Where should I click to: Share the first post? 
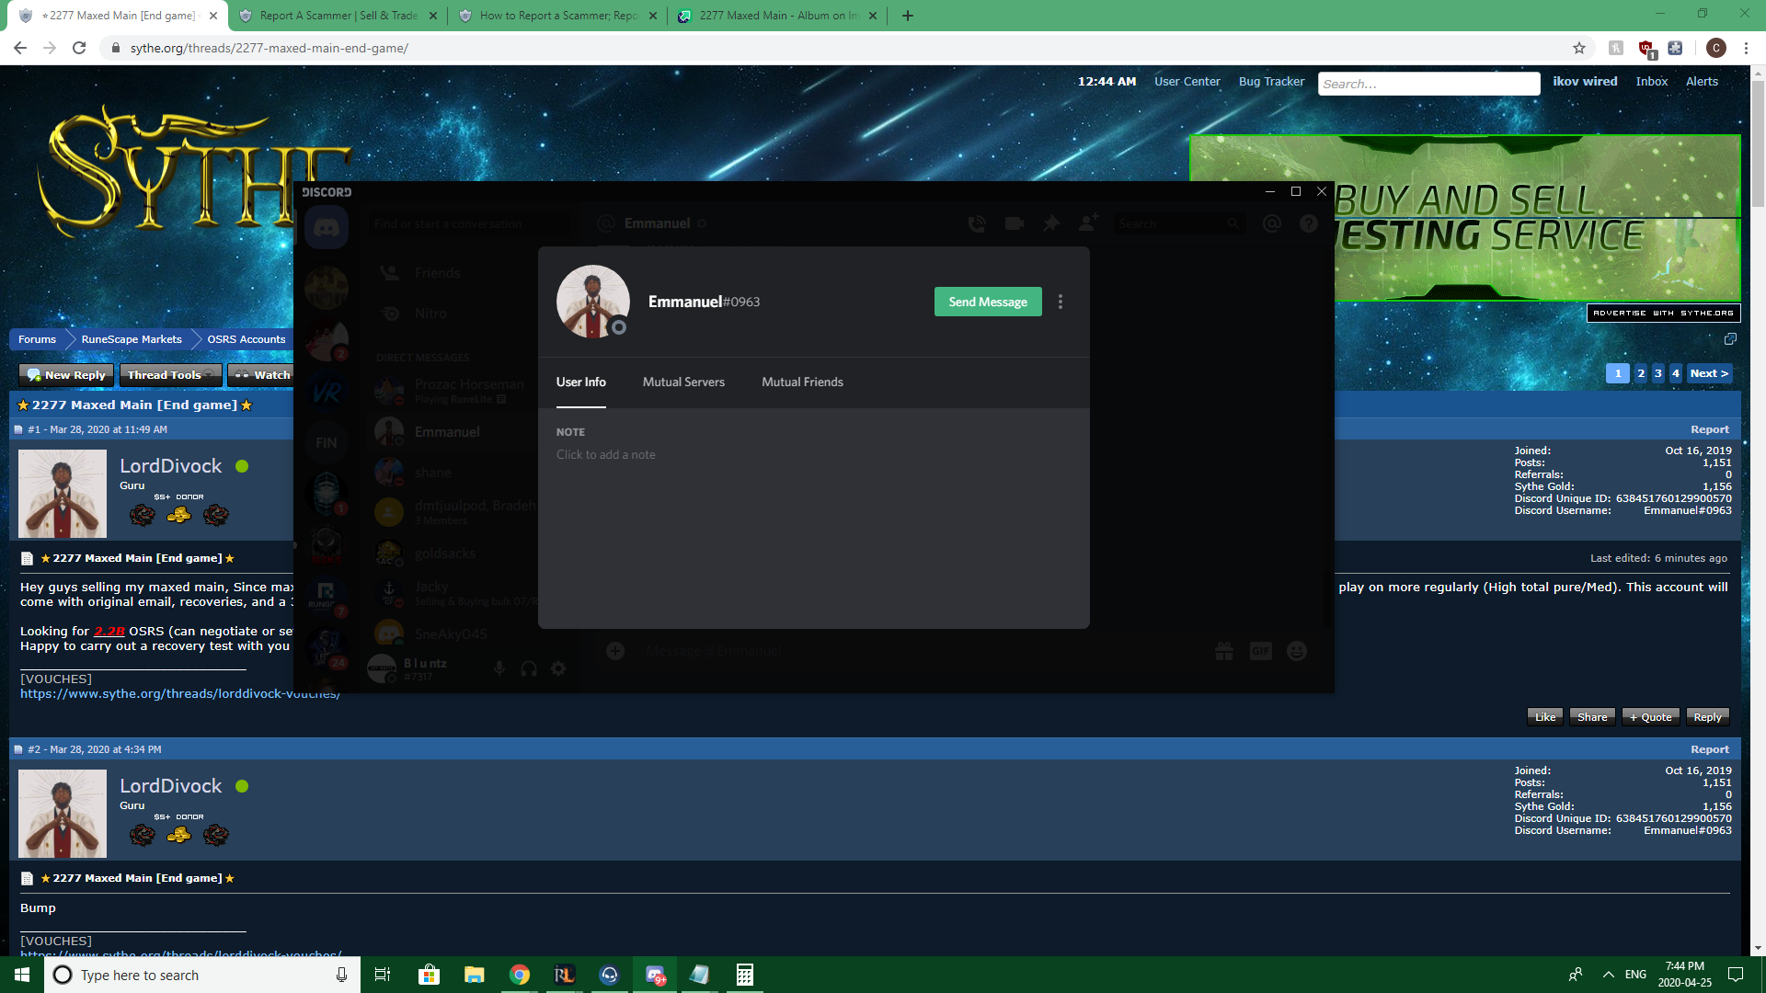pos(1592,717)
